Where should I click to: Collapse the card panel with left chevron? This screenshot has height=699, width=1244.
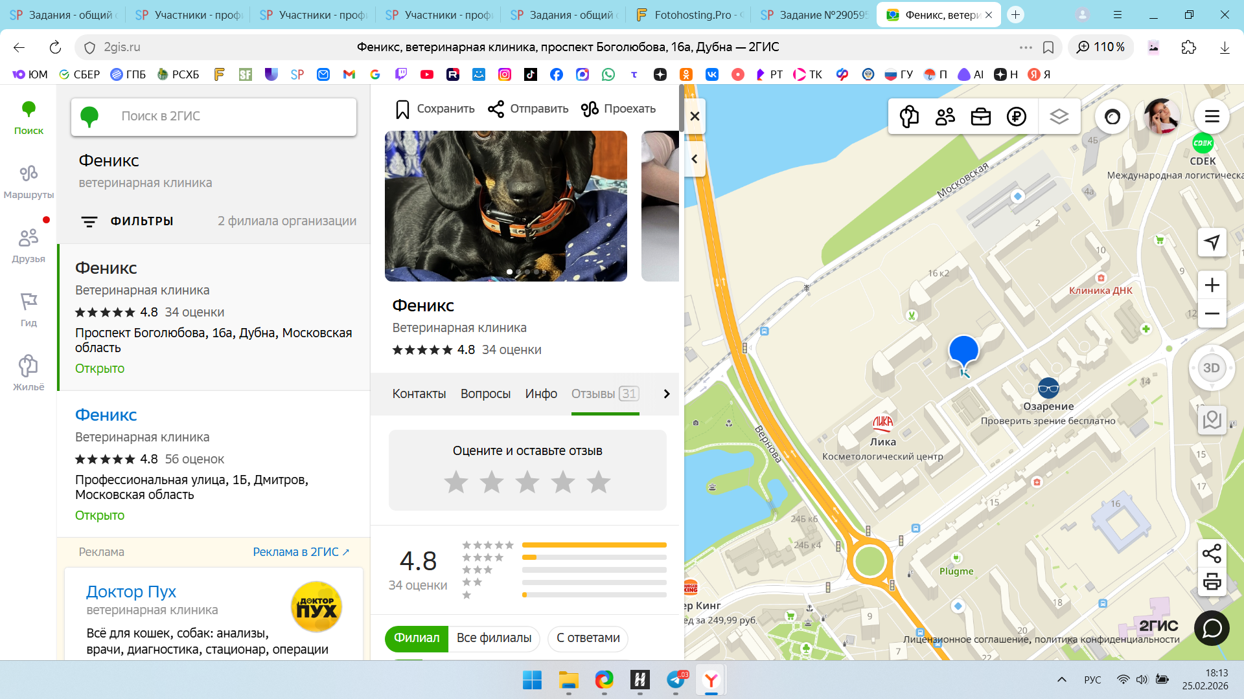(x=695, y=159)
